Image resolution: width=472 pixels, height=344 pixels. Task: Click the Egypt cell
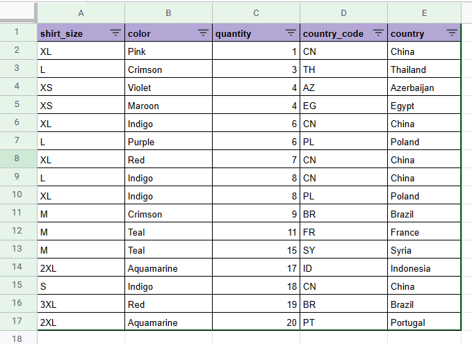(424, 105)
